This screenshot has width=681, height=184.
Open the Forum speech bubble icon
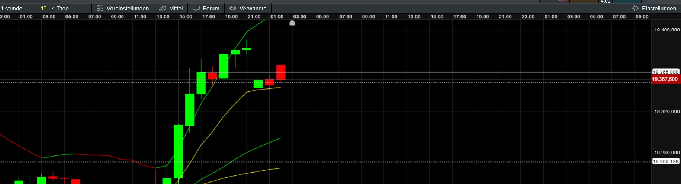[196, 8]
